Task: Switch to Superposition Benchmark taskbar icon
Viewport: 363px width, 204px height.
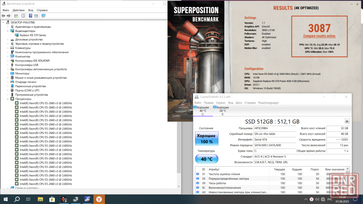Action: (x=64, y=199)
